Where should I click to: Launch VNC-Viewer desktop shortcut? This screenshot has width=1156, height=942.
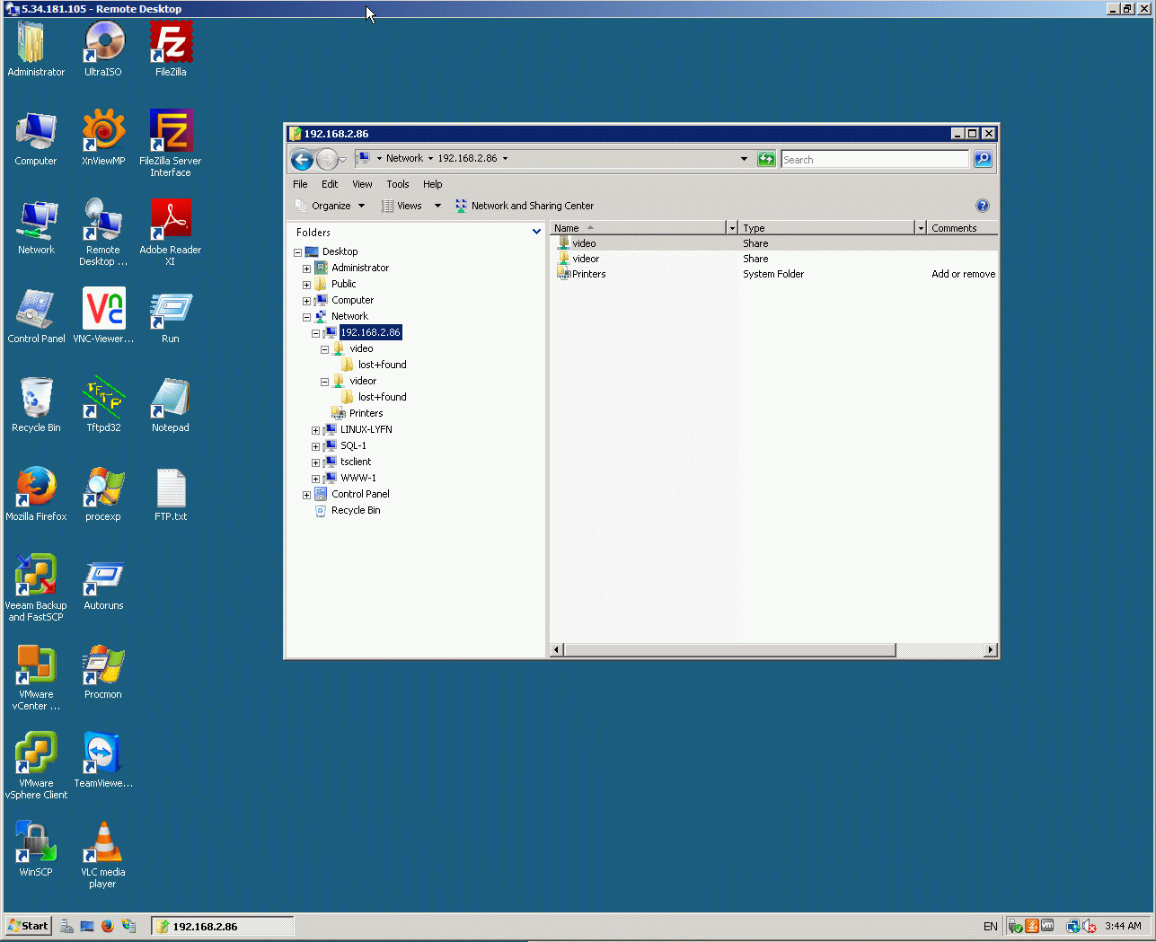(x=103, y=315)
